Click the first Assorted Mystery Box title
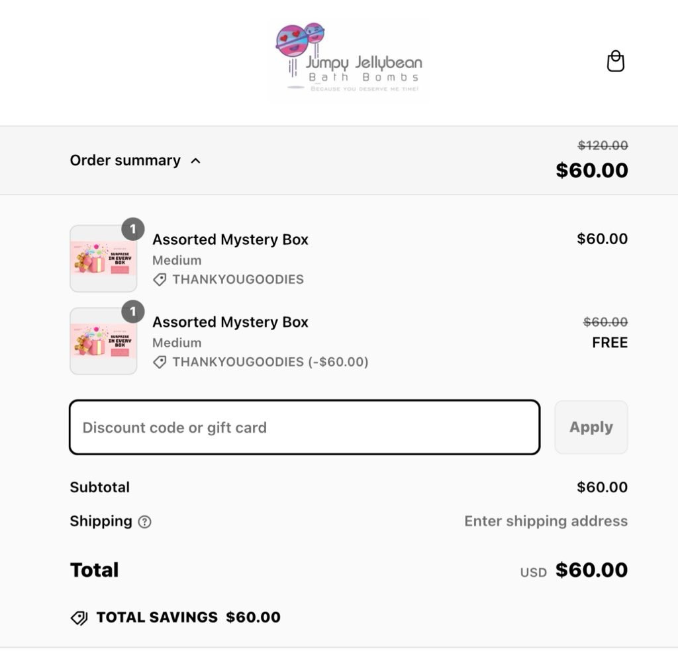Screen dimensions: 678x655 [x=230, y=240]
